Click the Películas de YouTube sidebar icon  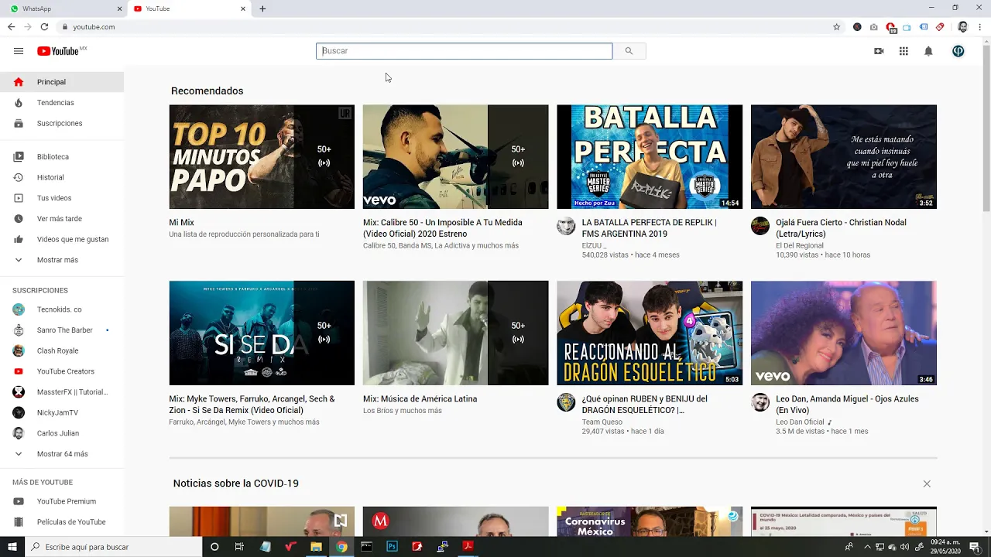19,522
